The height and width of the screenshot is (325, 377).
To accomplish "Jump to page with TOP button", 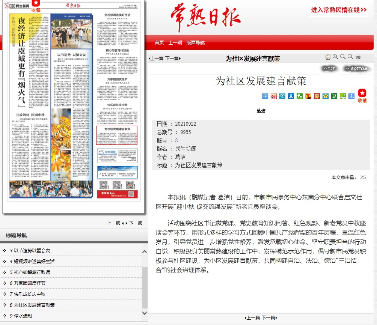I will tap(329, 69).
